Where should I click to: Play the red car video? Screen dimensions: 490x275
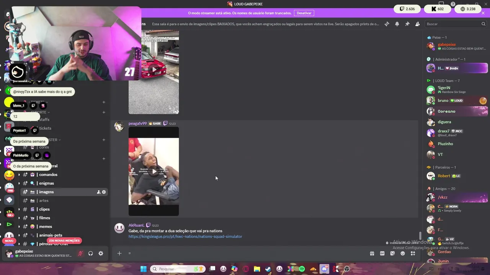click(x=154, y=70)
